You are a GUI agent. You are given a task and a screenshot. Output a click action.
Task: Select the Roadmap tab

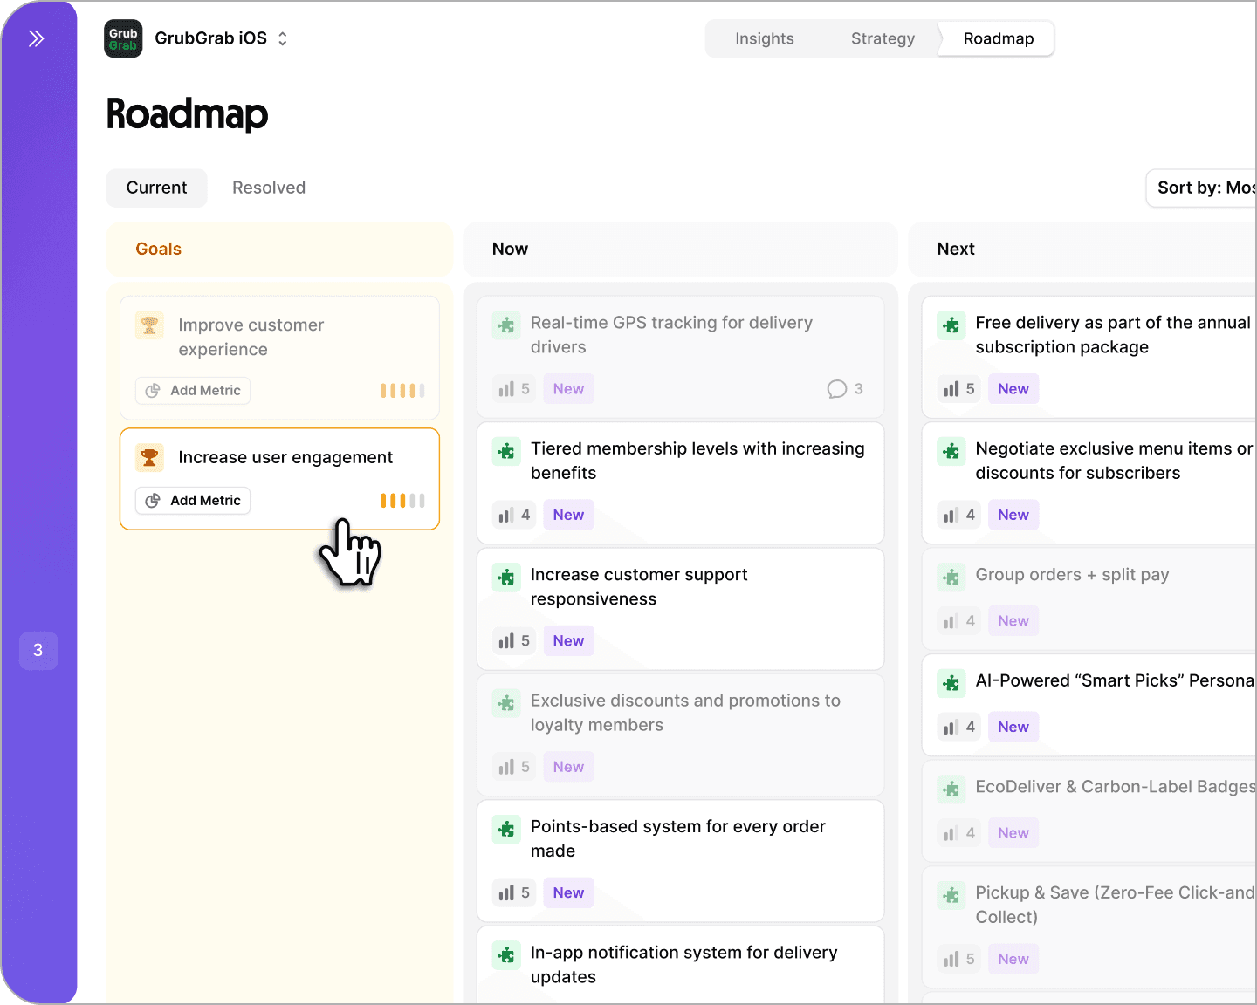click(x=998, y=38)
